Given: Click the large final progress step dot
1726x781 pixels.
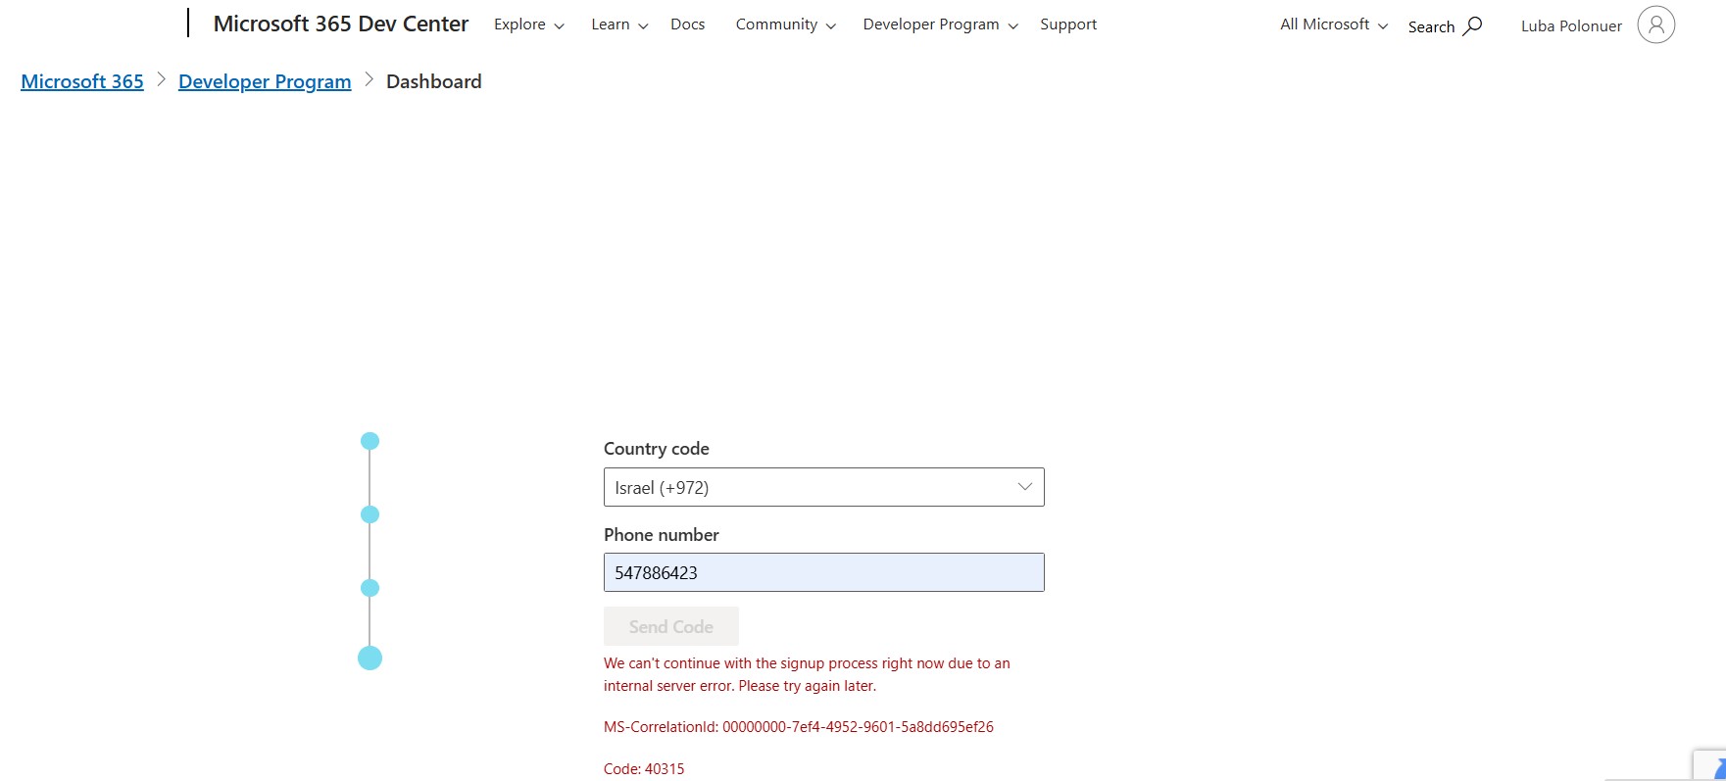Looking at the screenshot, I should click(370, 658).
